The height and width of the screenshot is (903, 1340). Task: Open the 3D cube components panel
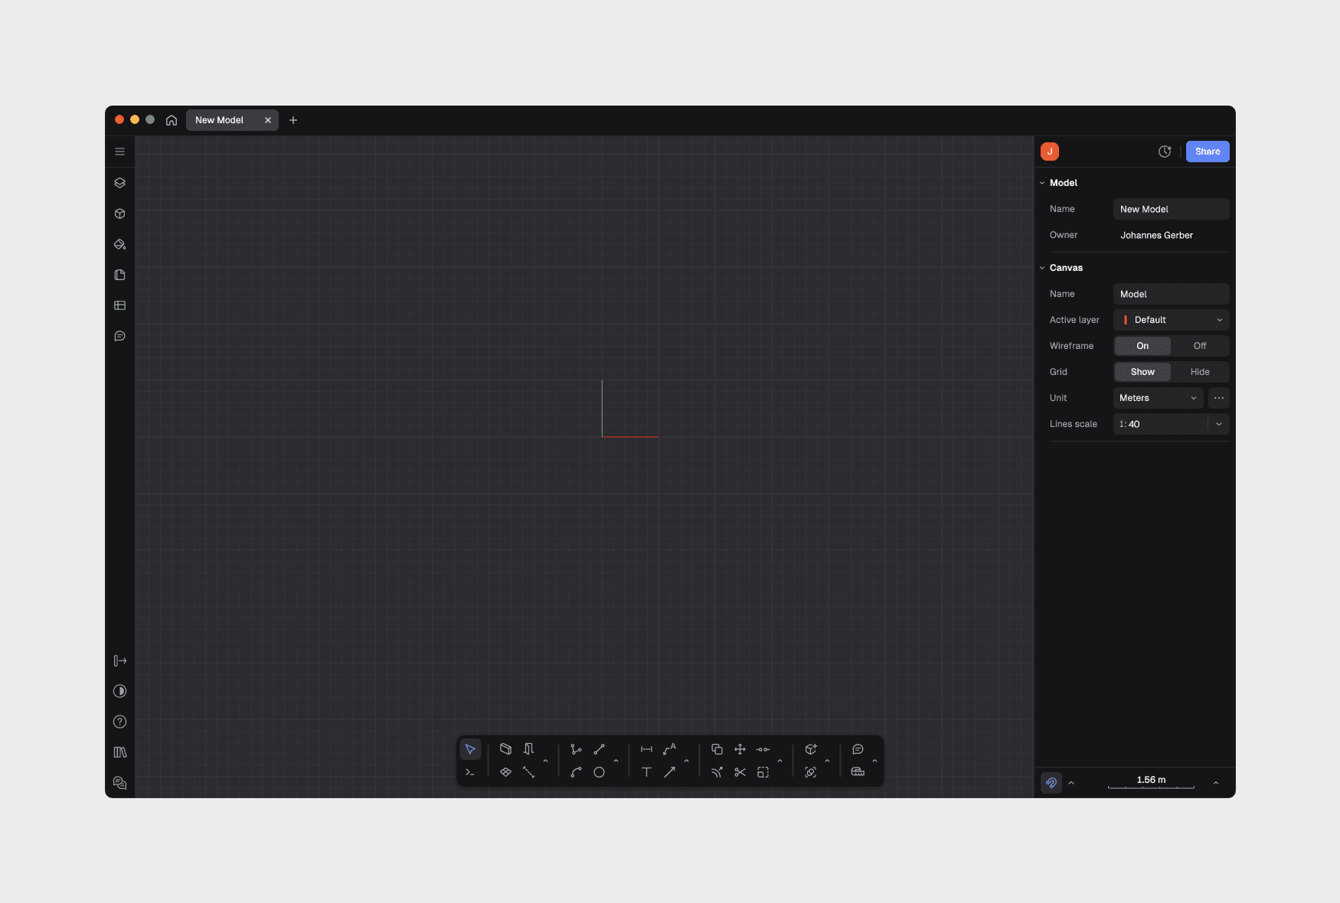[x=119, y=214]
